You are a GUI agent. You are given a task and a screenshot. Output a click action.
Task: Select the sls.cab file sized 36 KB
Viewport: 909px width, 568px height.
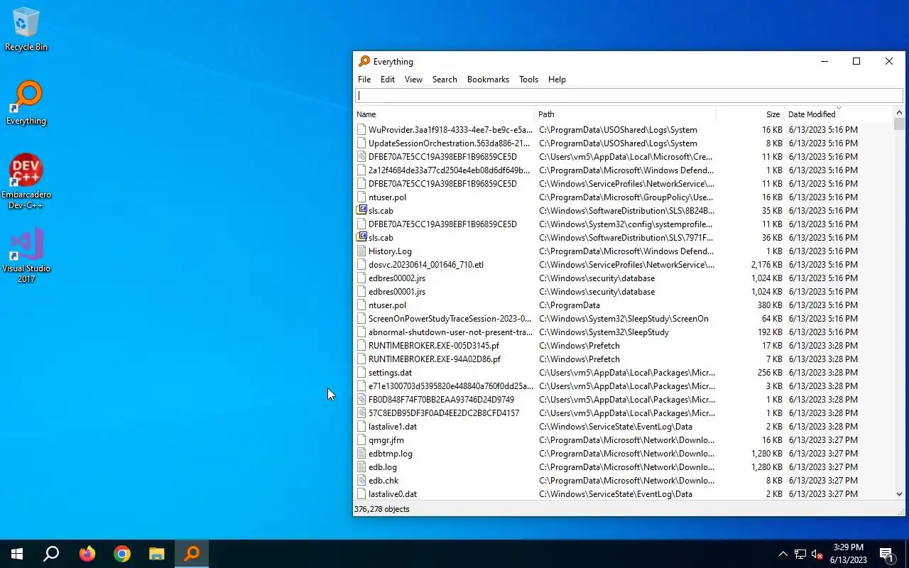(x=624, y=238)
